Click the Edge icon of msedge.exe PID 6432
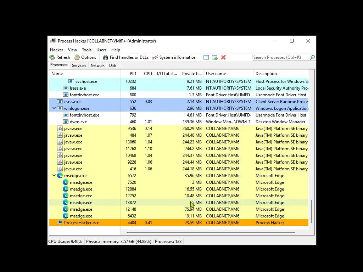 66,216
